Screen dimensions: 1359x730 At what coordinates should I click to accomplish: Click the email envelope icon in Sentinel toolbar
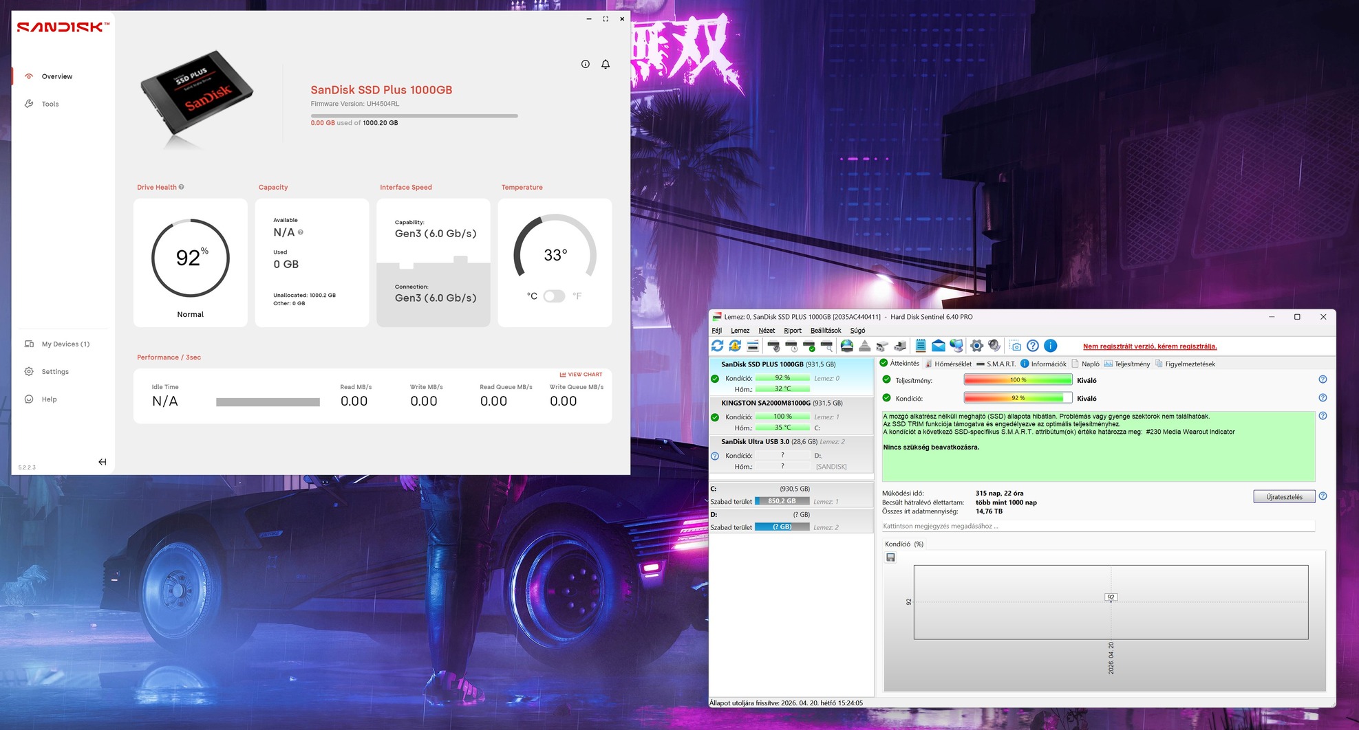pyautogui.click(x=939, y=346)
